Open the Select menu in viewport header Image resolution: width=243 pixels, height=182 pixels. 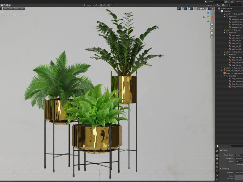click(11, 9)
